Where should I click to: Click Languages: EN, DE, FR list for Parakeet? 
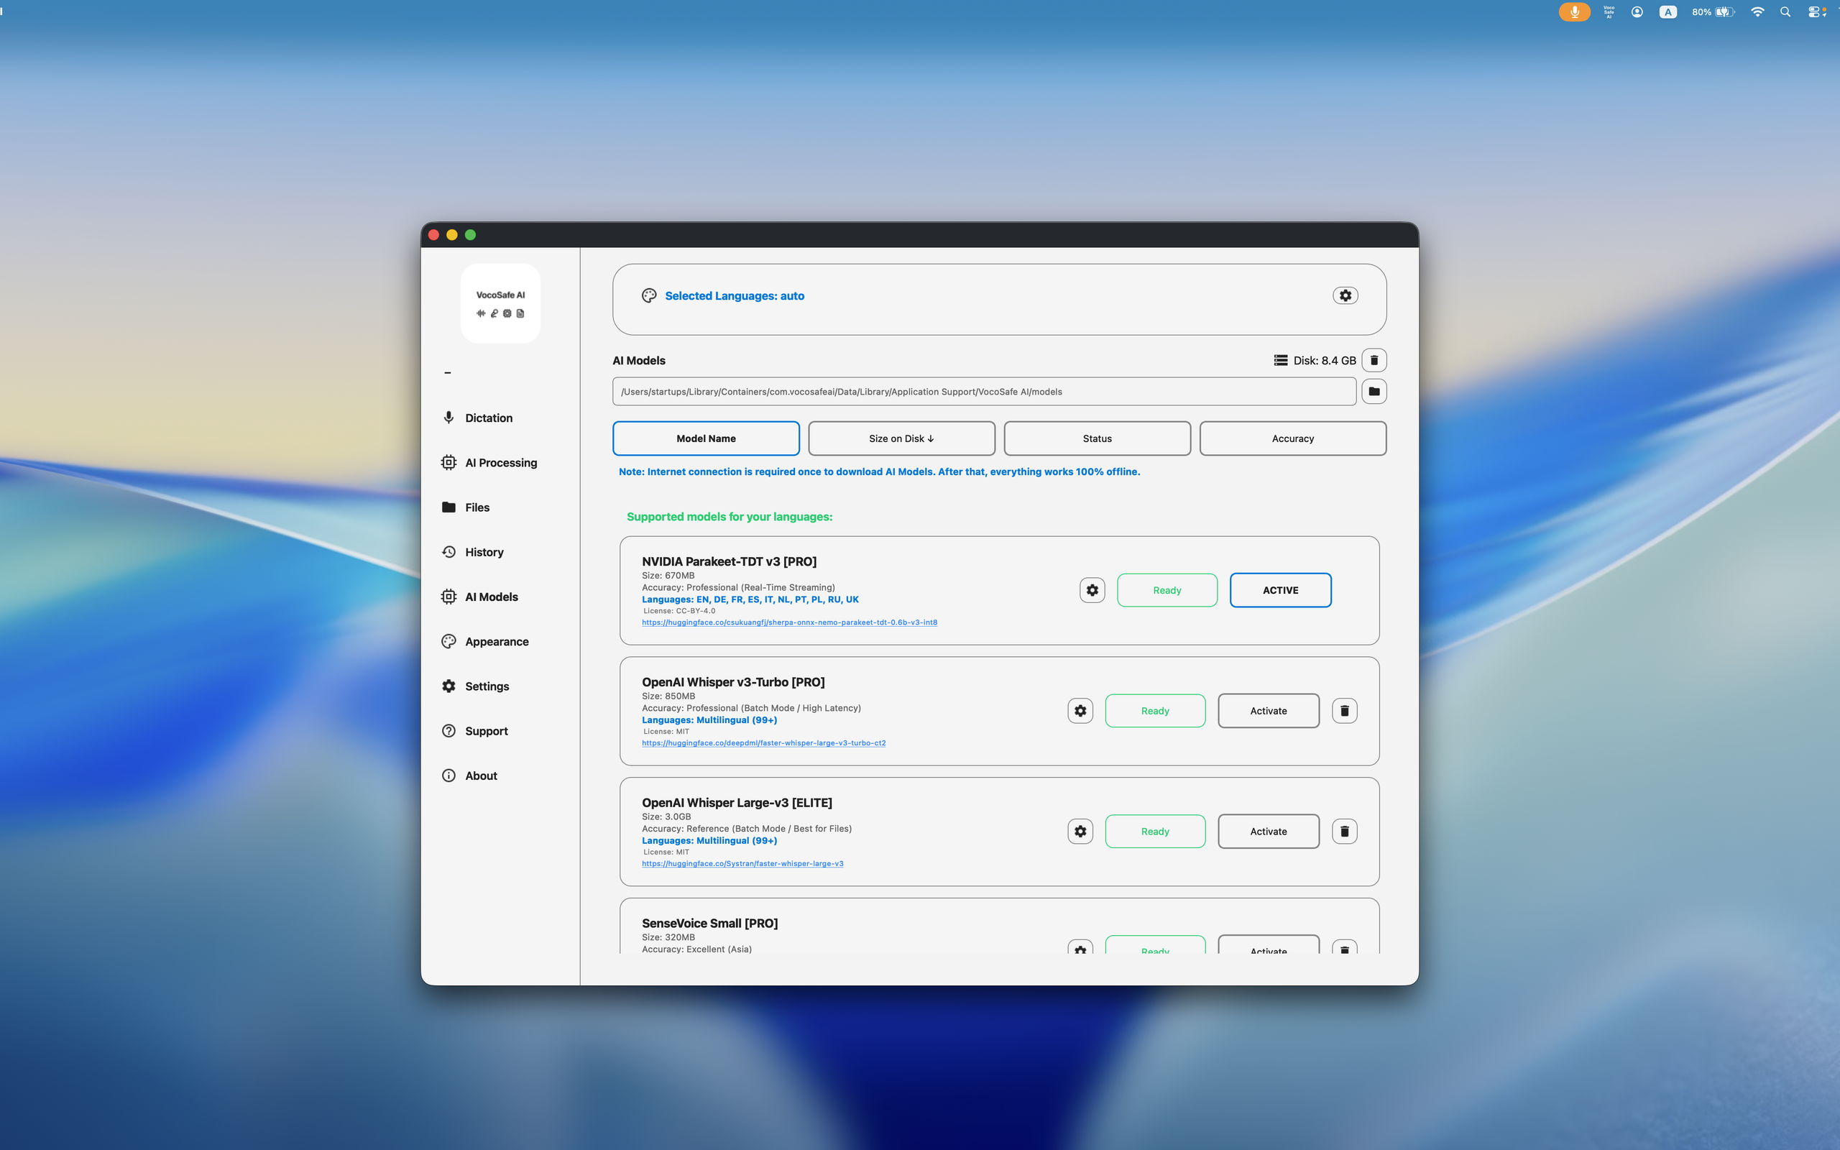(x=750, y=599)
